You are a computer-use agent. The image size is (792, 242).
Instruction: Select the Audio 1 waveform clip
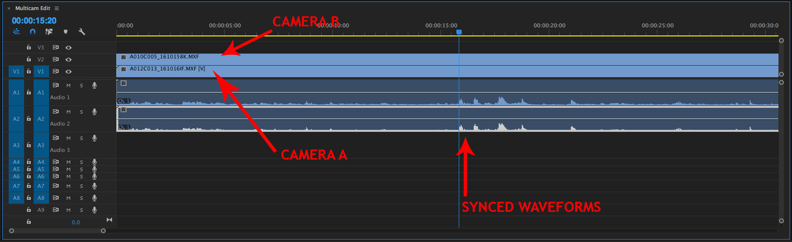tap(447, 92)
